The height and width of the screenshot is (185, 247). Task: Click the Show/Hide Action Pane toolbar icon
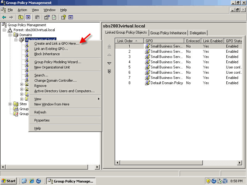pos(71,17)
